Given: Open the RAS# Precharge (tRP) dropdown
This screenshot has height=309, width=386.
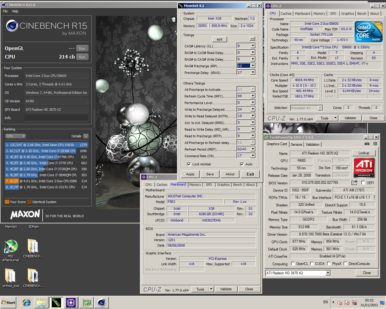Looking at the screenshot, I should pos(253,65).
